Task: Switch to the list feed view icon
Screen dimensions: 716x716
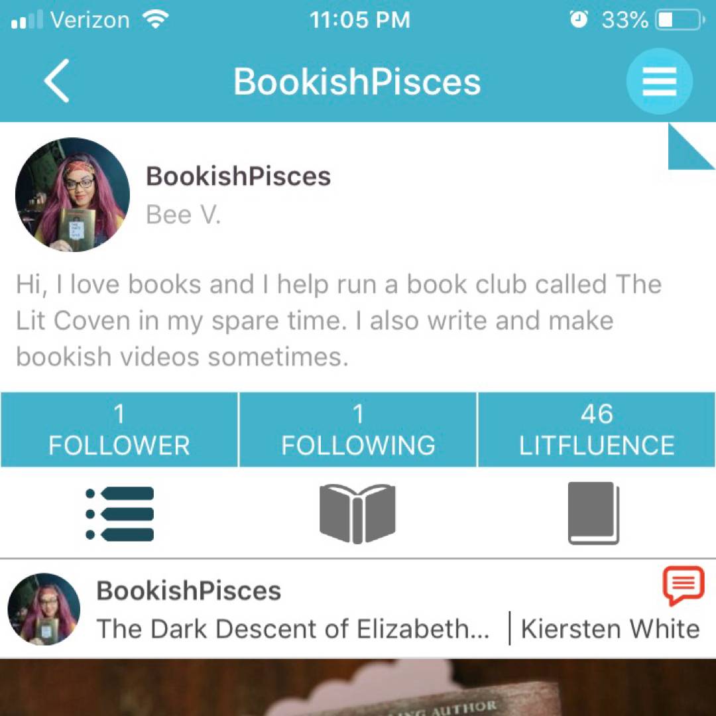Action: point(119,514)
